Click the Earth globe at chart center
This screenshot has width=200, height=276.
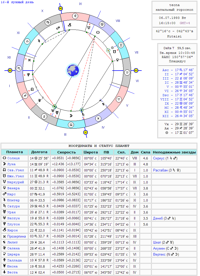point(73,70)
